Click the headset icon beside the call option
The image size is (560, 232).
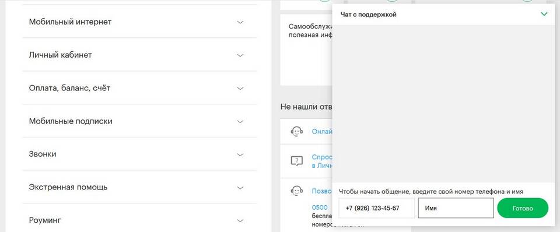[x=297, y=191]
